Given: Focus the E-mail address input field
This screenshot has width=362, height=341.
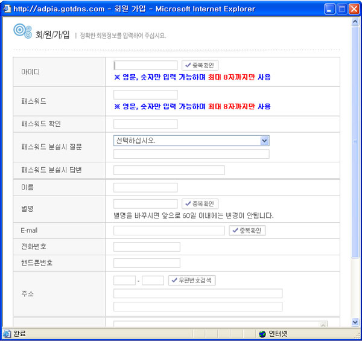Looking at the screenshot, I should [x=169, y=231].
